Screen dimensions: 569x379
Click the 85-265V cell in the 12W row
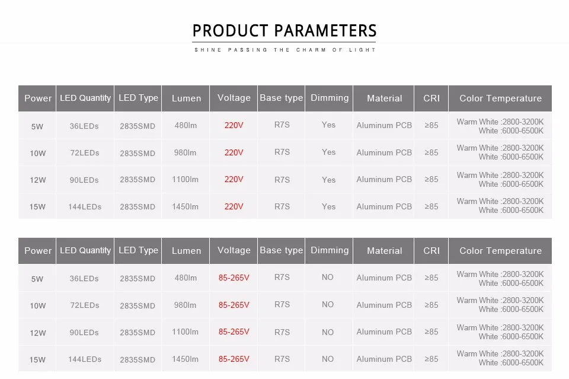[234, 332]
